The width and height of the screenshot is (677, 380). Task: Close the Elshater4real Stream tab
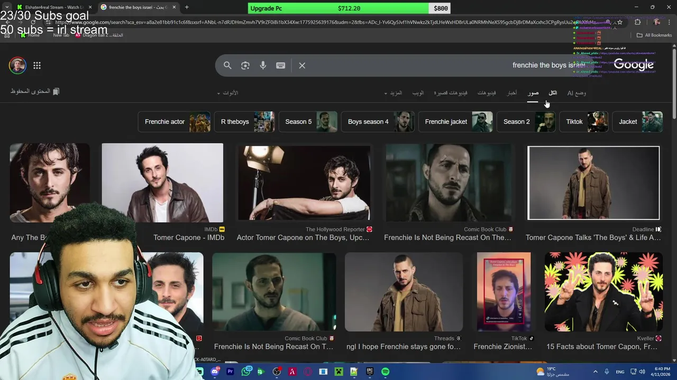tap(90, 7)
